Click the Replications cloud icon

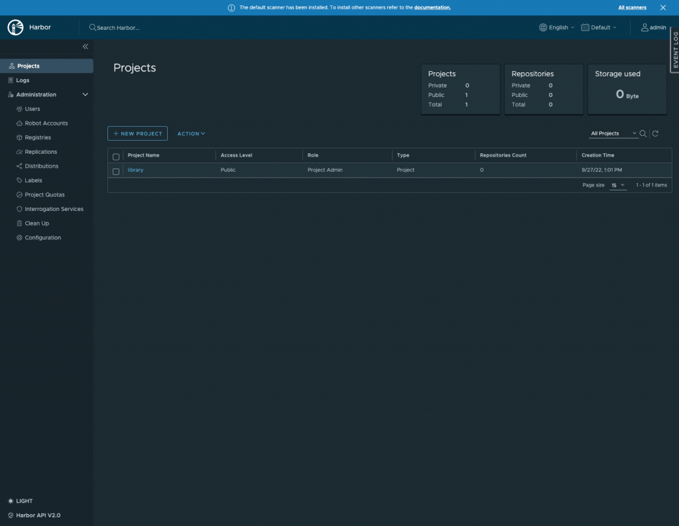coord(19,152)
